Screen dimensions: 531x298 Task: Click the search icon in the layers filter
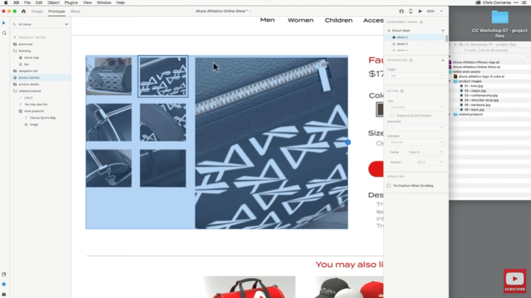pos(14,24)
